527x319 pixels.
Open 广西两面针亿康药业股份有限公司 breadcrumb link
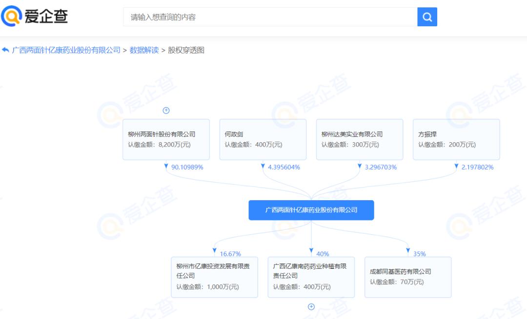click(x=66, y=50)
